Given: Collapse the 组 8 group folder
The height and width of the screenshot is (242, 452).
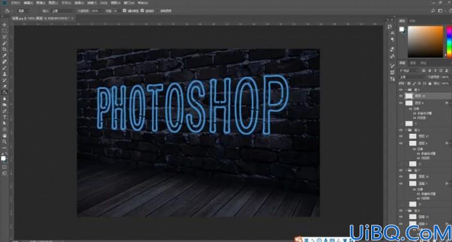Looking at the screenshot, I should tap(406, 130).
